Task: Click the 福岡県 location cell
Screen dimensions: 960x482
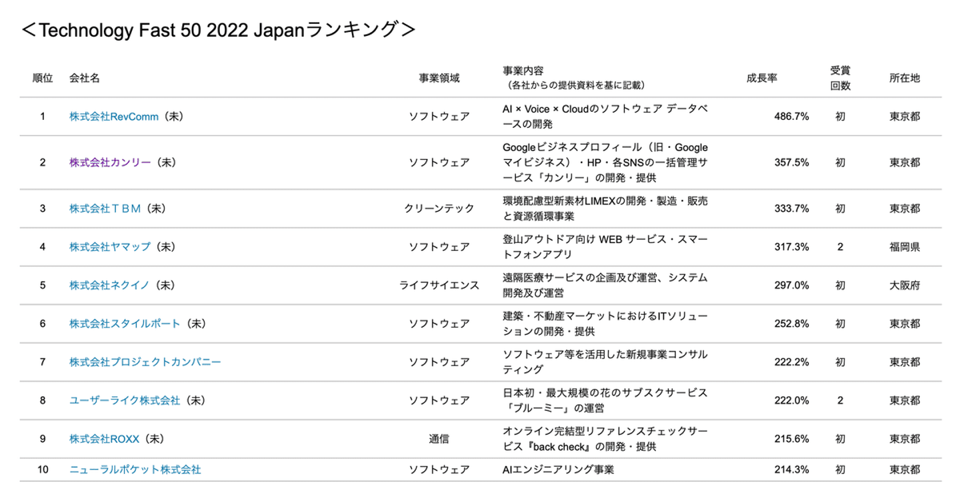Action: click(905, 247)
